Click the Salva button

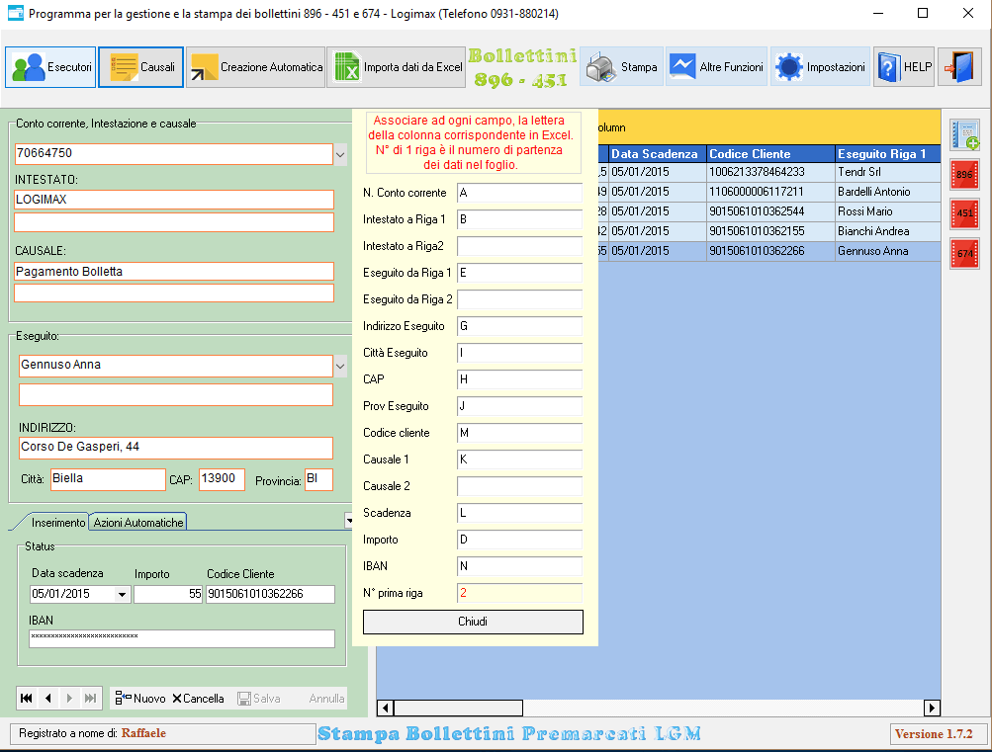point(259,699)
